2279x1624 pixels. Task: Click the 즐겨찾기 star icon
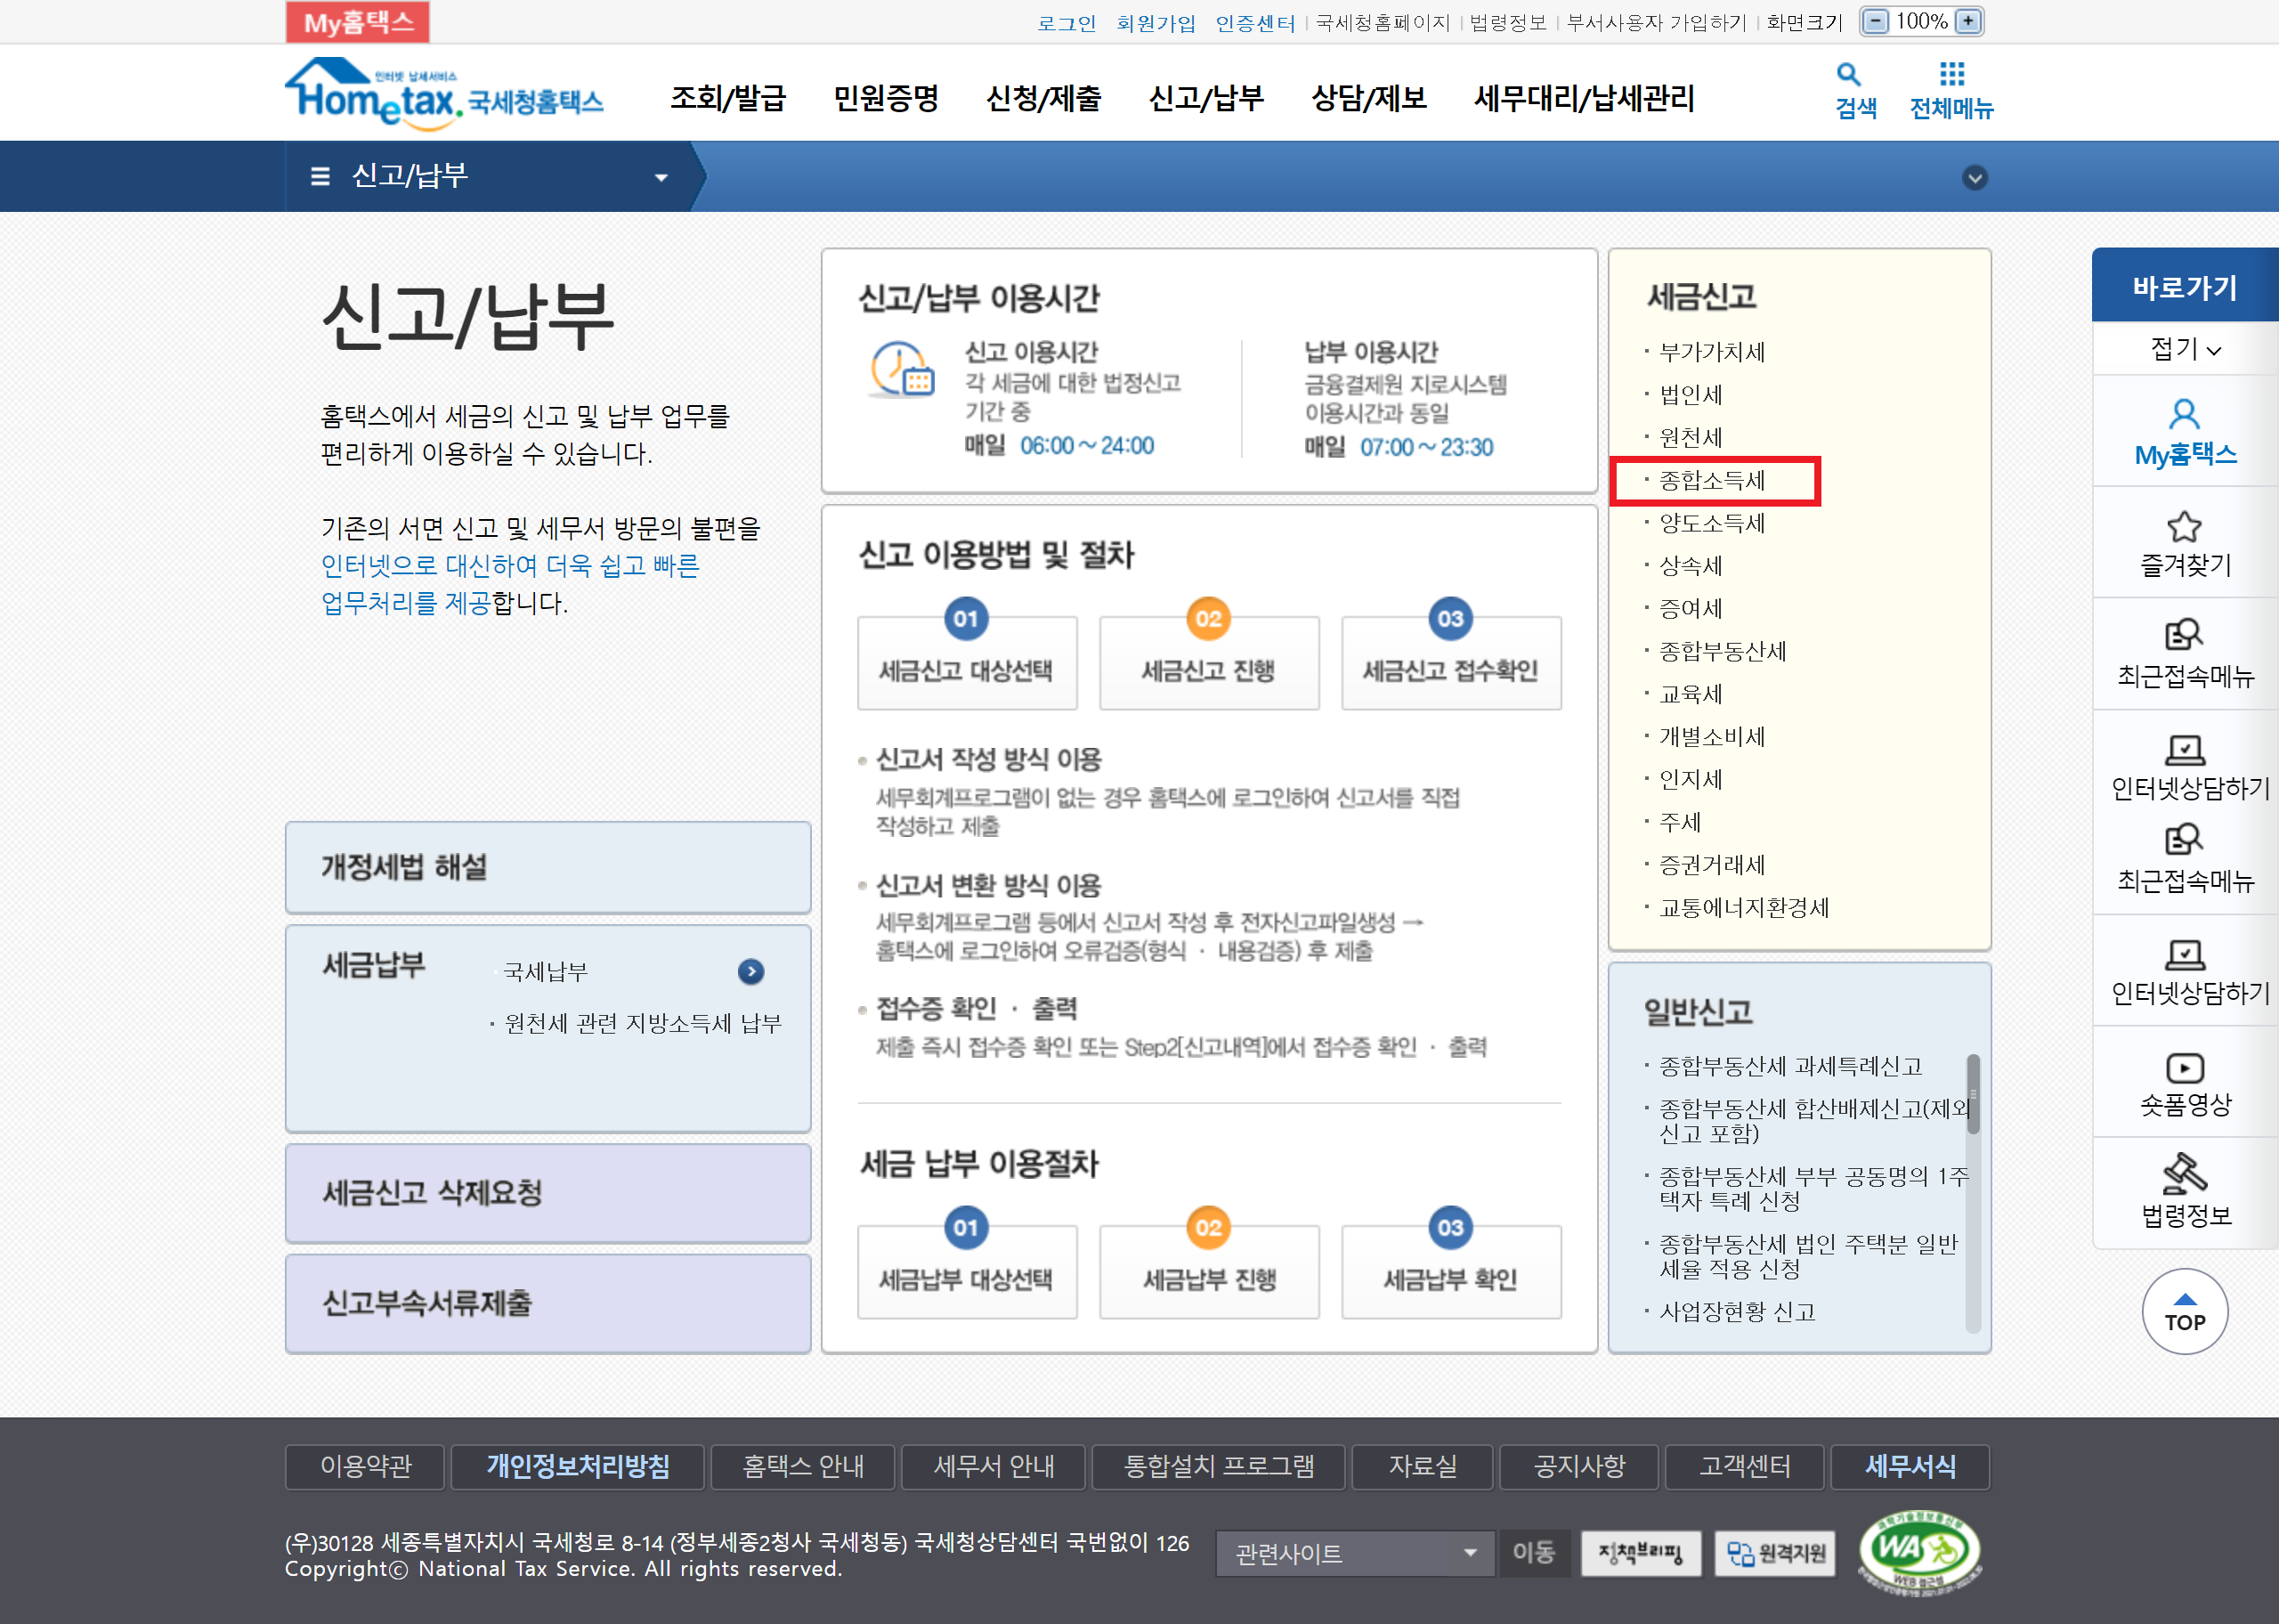pyautogui.click(x=2184, y=526)
